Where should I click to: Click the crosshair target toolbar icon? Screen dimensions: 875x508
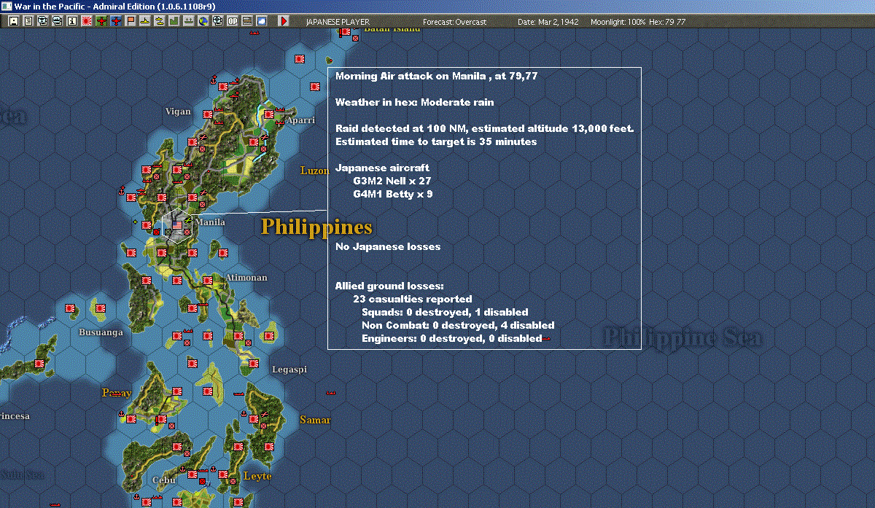pyautogui.click(x=217, y=21)
